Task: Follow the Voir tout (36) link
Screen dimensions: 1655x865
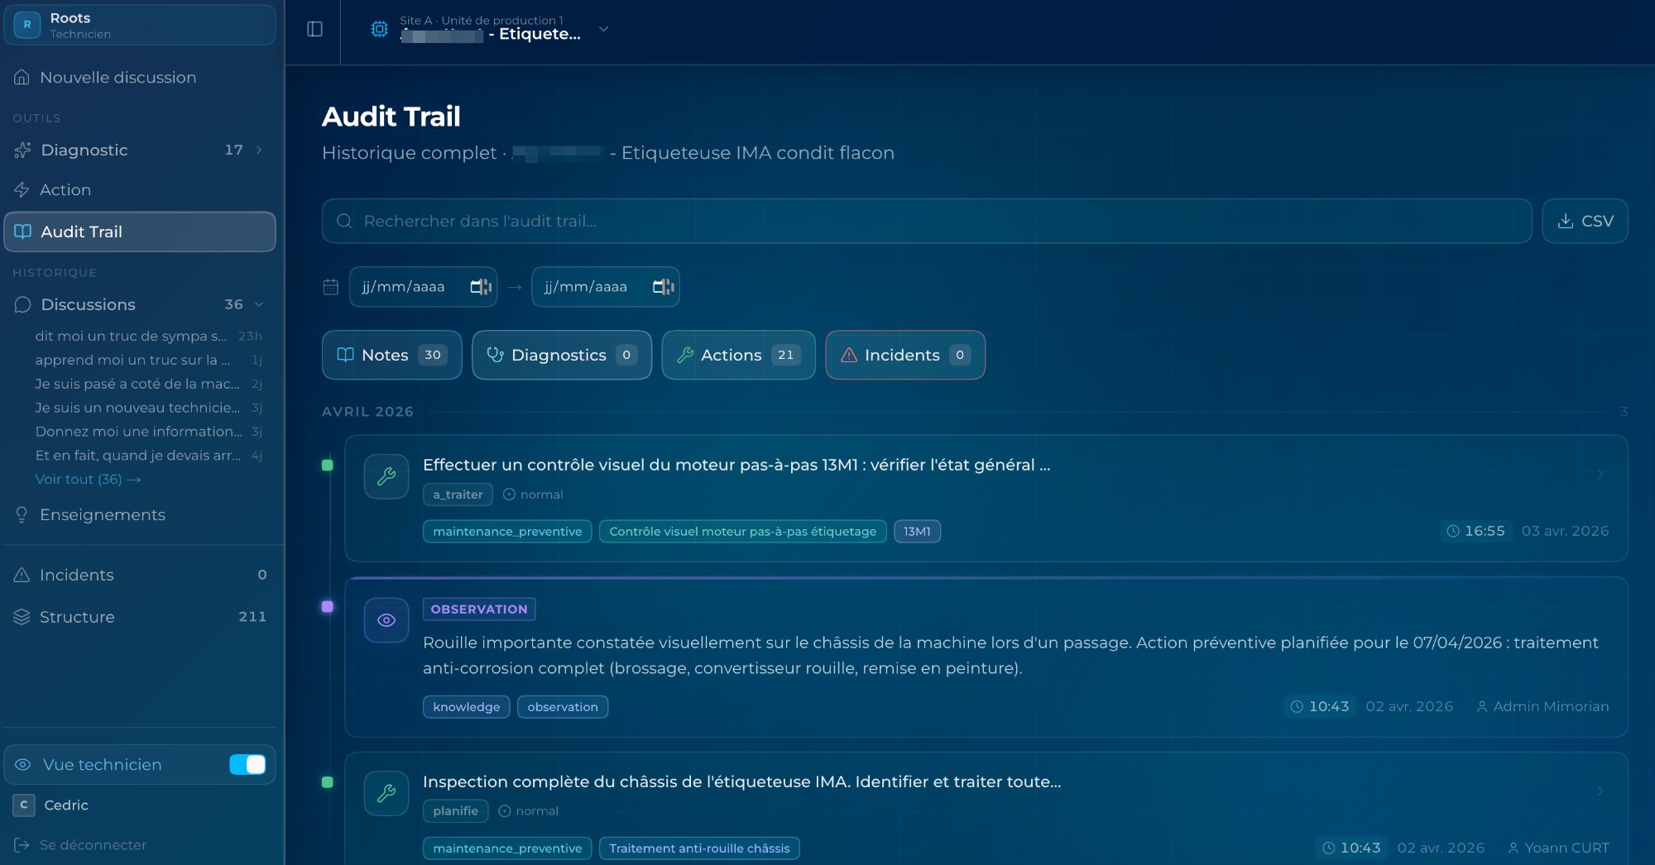Action: pos(88,479)
